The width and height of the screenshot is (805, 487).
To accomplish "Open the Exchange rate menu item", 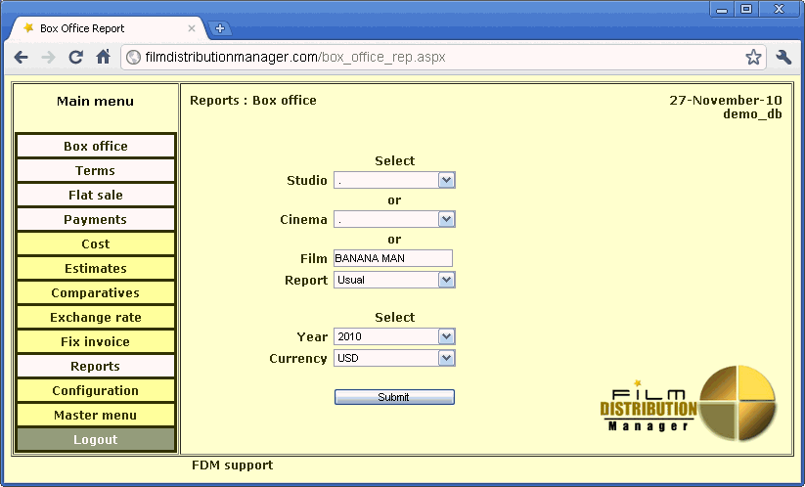I will (96, 318).
